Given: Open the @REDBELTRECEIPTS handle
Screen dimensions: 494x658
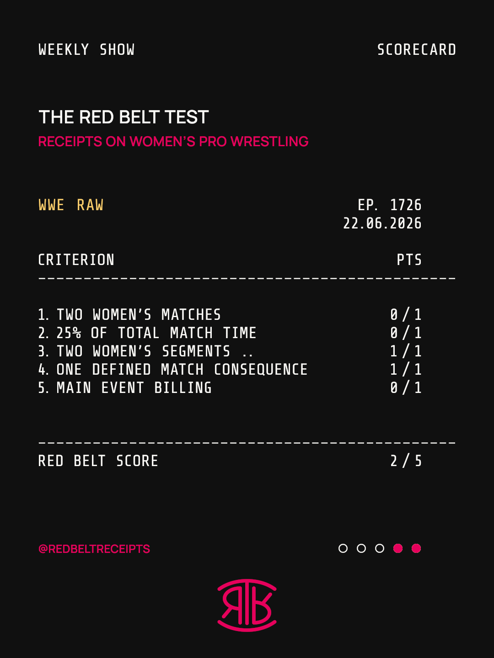Looking at the screenshot, I should point(94,549).
